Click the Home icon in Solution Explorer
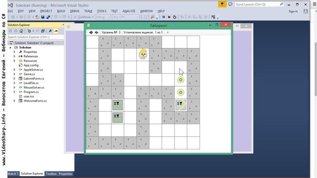The image size is (317, 178). 21,31
